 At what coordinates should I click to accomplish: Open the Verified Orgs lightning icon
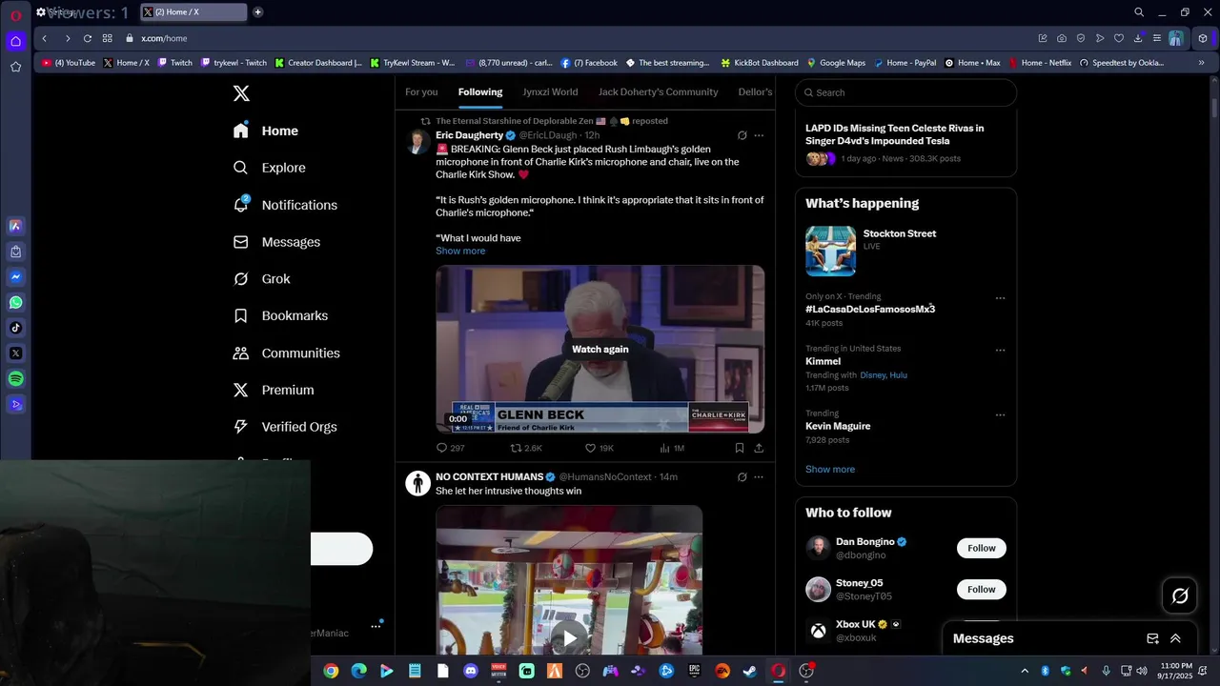(x=241, y=427)
